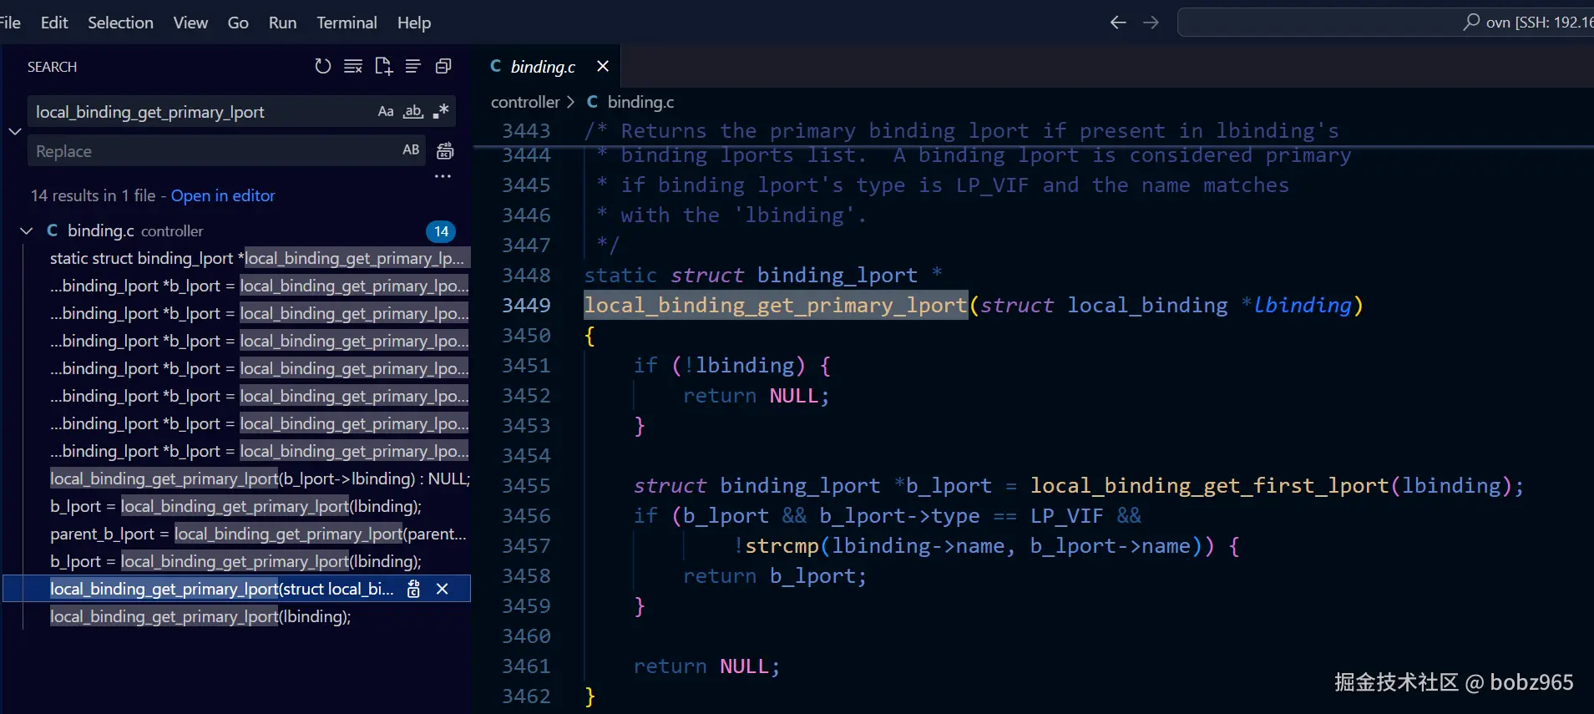
Task: Click controller breadcrumb segment
Action: [x=525, y=102]
